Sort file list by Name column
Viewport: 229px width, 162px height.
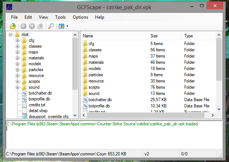[114, 36]
